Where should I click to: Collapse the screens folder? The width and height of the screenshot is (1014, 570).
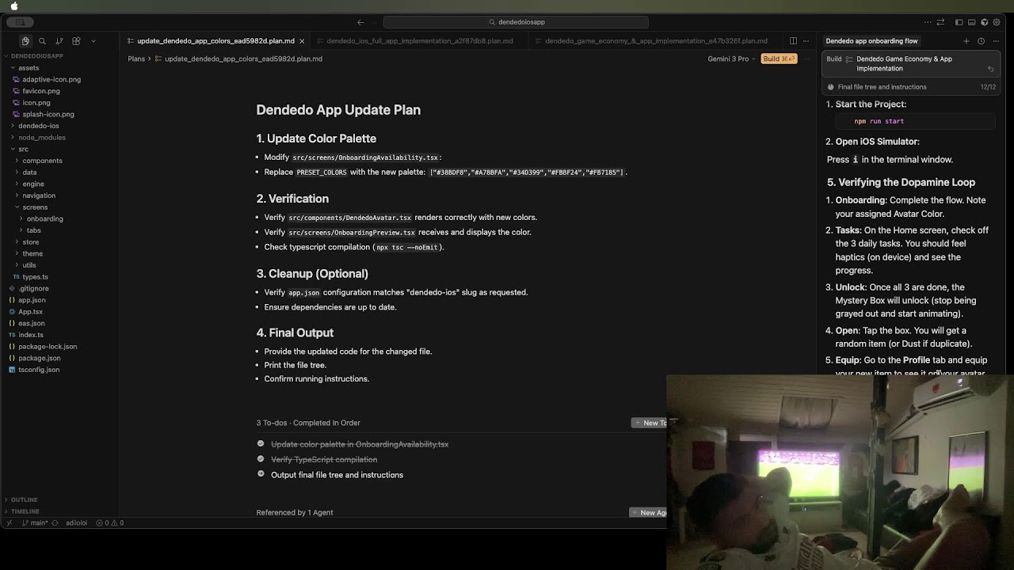click(35, 207)
